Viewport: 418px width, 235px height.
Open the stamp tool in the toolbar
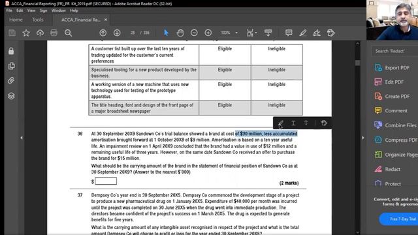(331, 33)
